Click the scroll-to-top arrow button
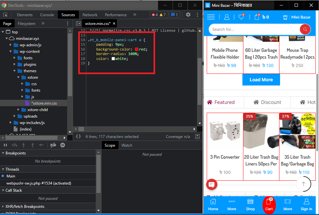Viewport: 319px width, 215px height. coord(303,184)
